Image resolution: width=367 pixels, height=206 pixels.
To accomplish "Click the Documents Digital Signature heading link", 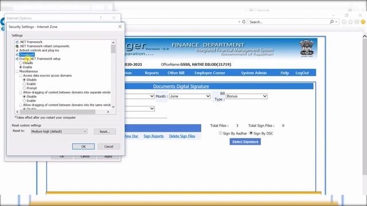I will [x=181, y=86].
